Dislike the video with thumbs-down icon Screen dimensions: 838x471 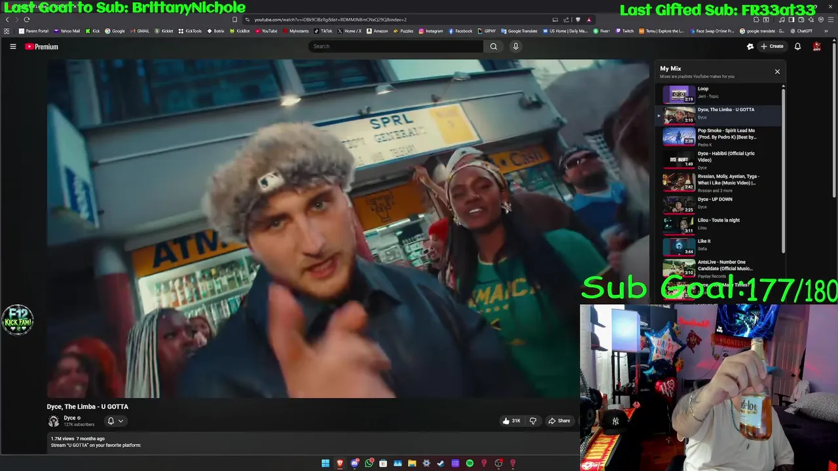click(533, 421)
